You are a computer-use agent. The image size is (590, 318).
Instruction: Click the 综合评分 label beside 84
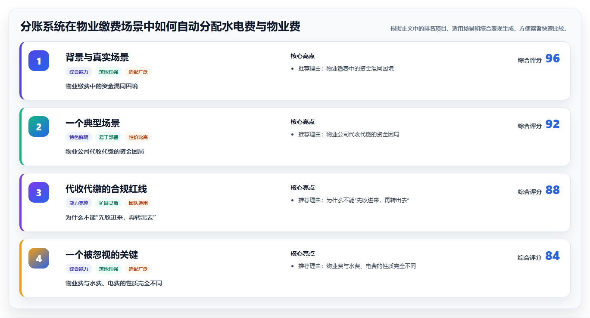click(x=530, y=258)
